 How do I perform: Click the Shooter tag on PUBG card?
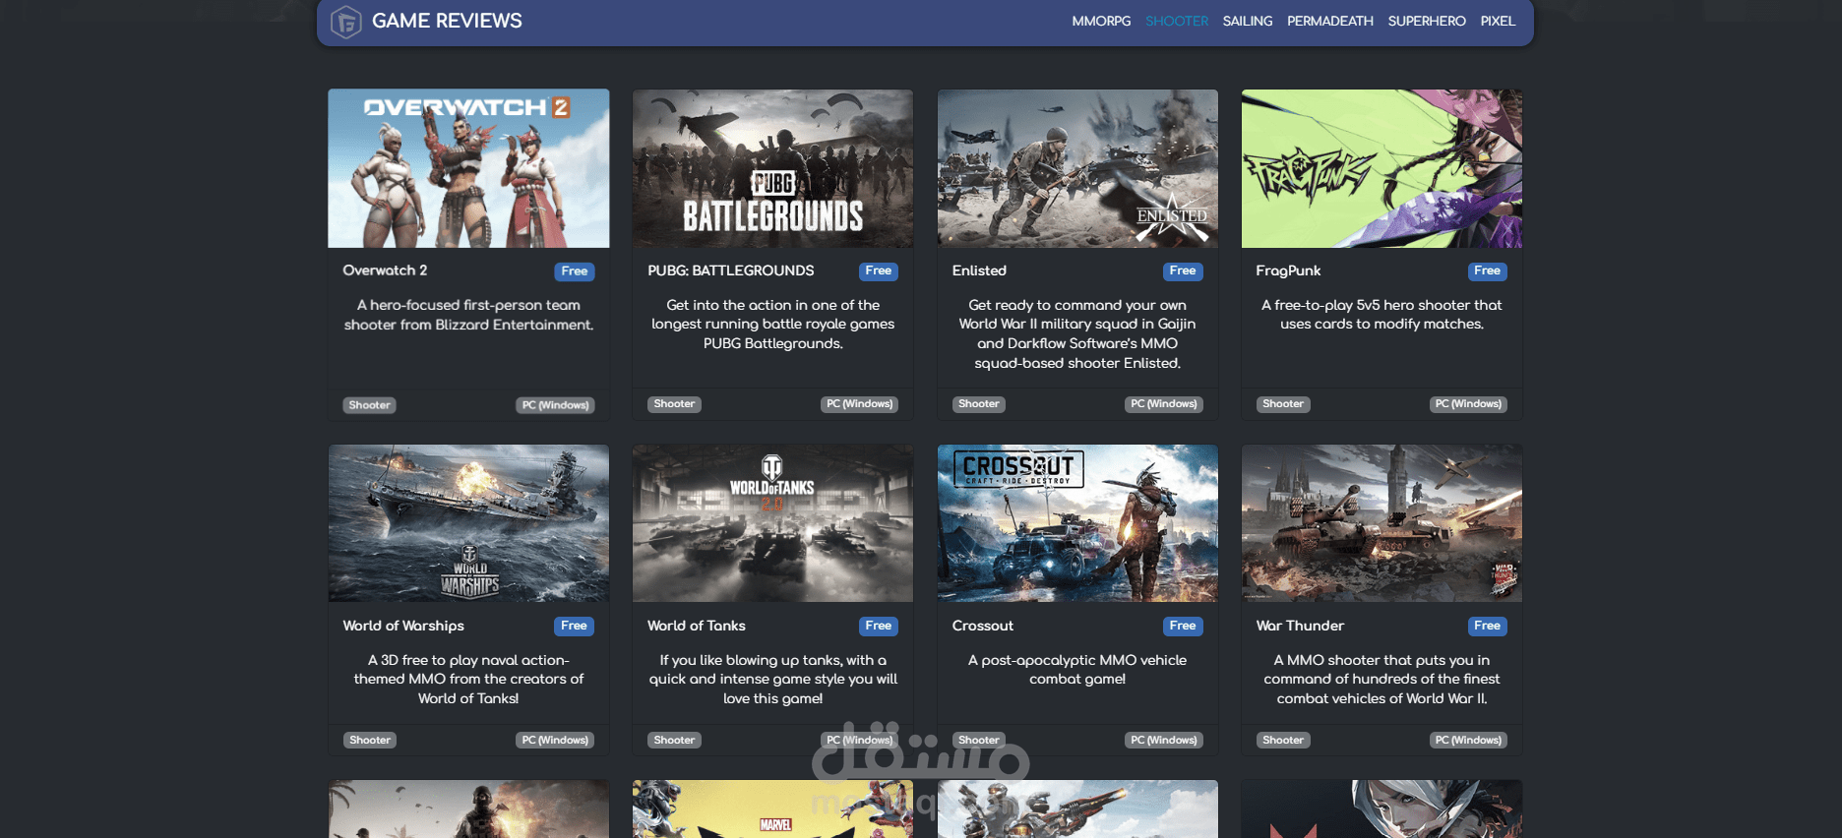(x=674, y=404)
